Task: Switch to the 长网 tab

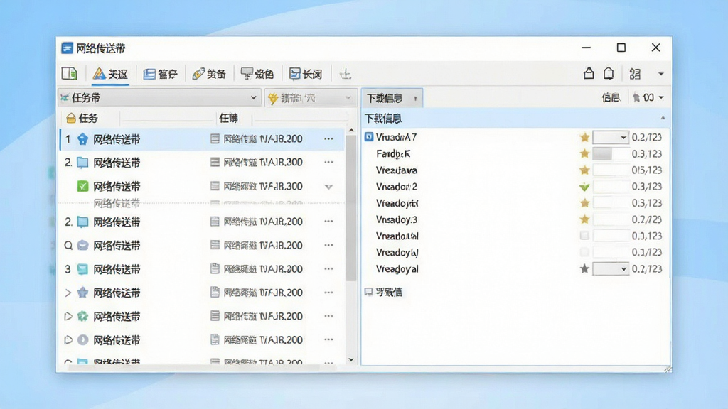Action: click(306, 74)
